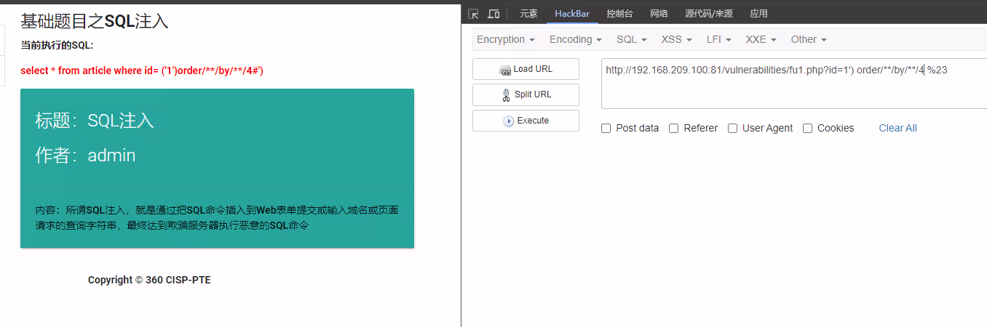Viewport: 987px width, 327px height.
Task: Activate the DevTools inspect element picker
Action: tap(473, 13)
